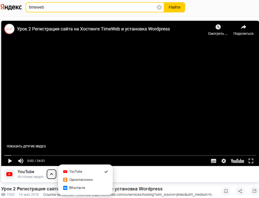Open the video title link in the player

click(x=93, y=29)
